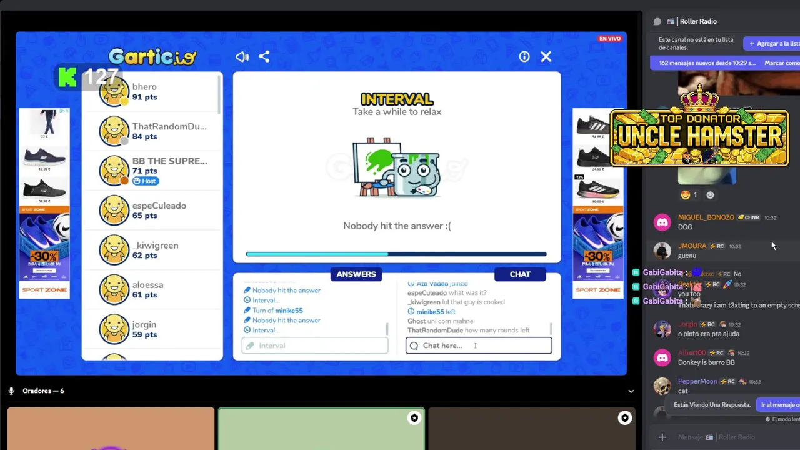Jump to '162 mensajes nuevos' banner
800x450 pixels.
[707, 63]
